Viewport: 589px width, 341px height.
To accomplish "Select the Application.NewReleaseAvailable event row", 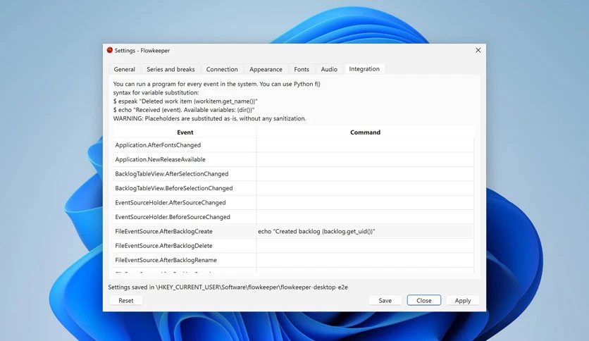I will click(x=185, y=159).
